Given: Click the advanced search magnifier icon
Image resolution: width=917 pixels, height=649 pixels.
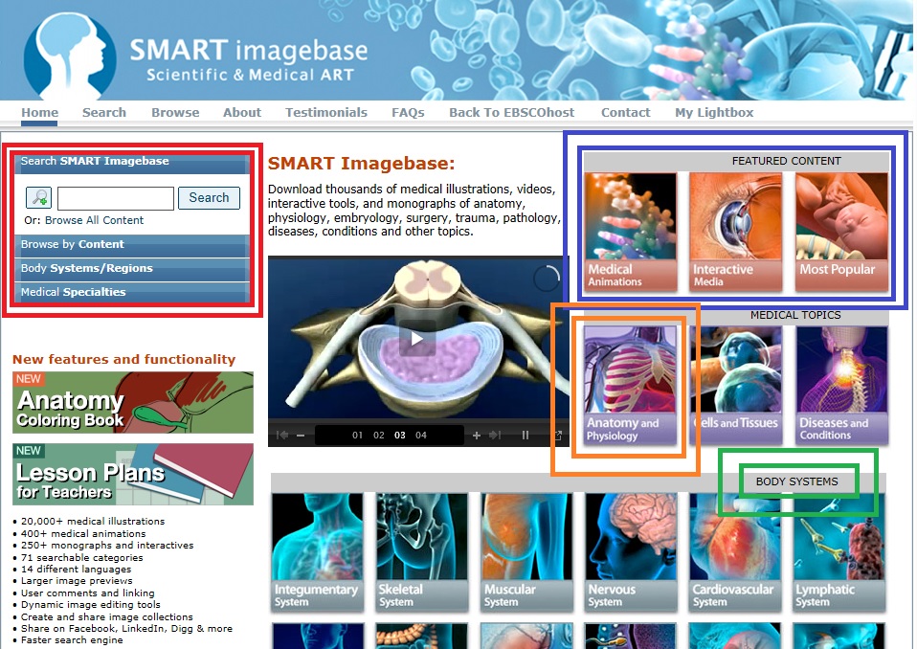Looking at the screenshot, I should [38, 197].
